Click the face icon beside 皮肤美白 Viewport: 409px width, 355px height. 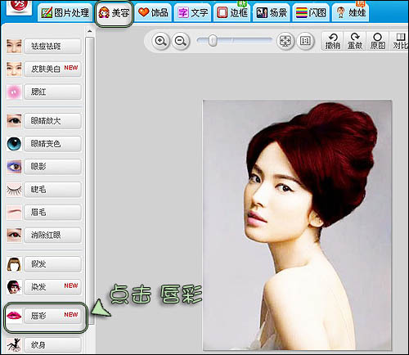coord(14,69)
